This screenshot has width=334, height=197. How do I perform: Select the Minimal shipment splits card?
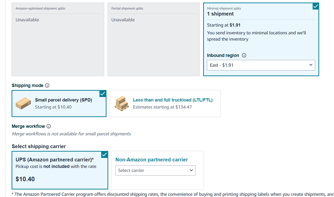pyautogui.click(x=261, y=39)
